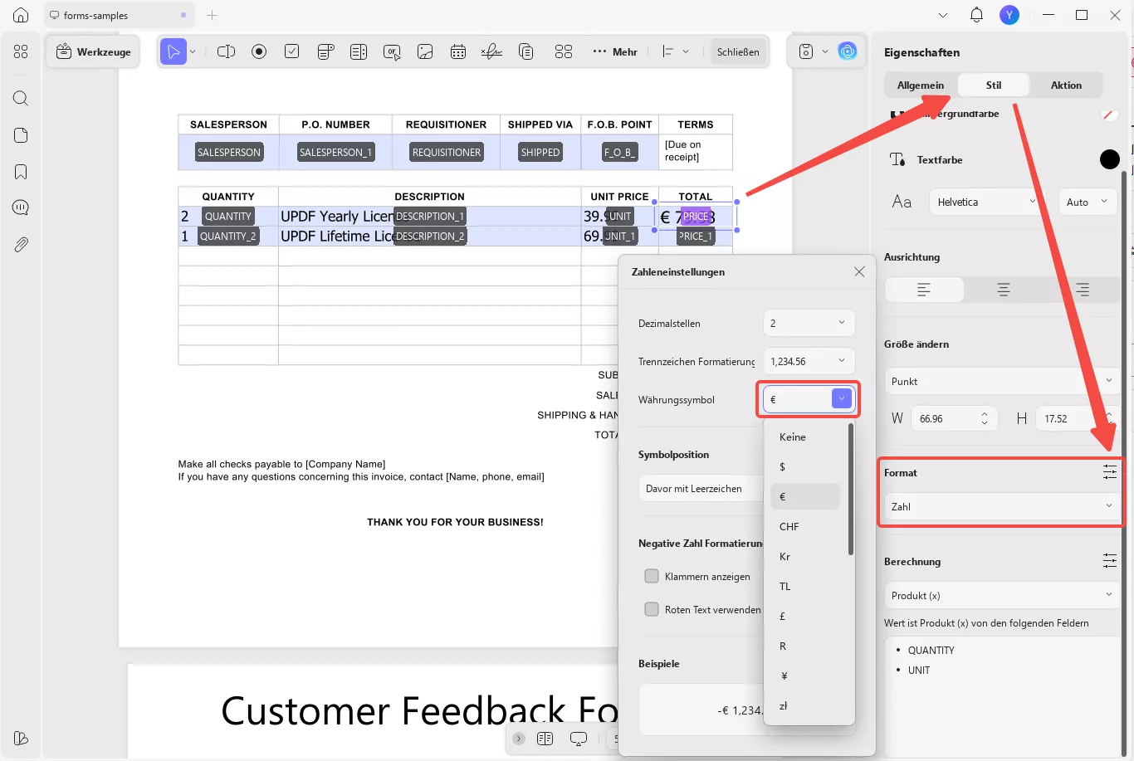Screen dimensions: 1134x761
Task: Switch to the Allgemein tab
Action: click(x=921, y=85)
